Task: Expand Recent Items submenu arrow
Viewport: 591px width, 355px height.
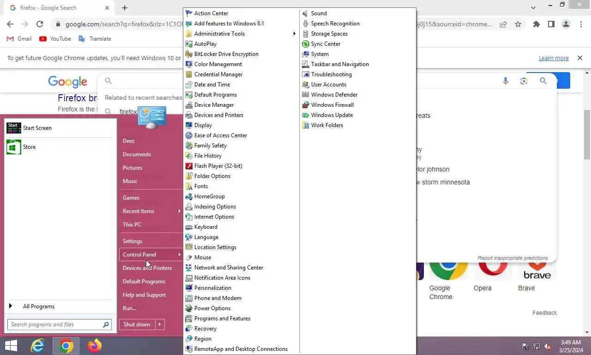Action: click(179, 211)
